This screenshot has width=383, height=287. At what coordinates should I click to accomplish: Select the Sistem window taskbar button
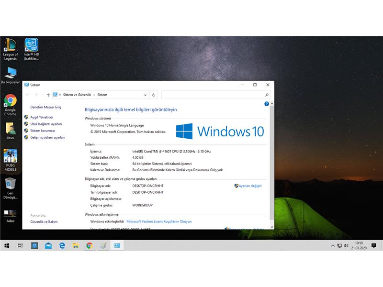point(117,245)
